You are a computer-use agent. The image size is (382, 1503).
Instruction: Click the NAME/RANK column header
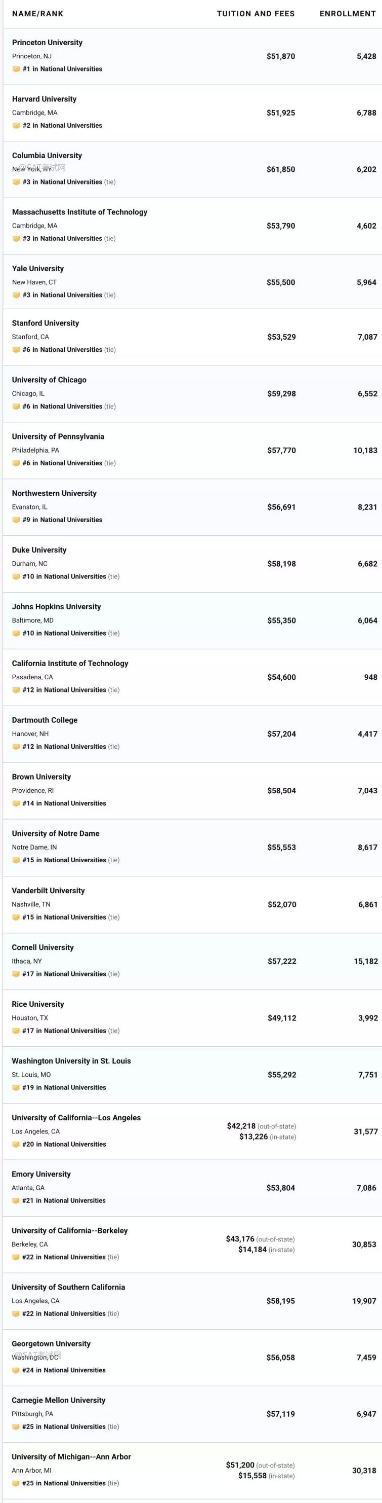point(38,13)
